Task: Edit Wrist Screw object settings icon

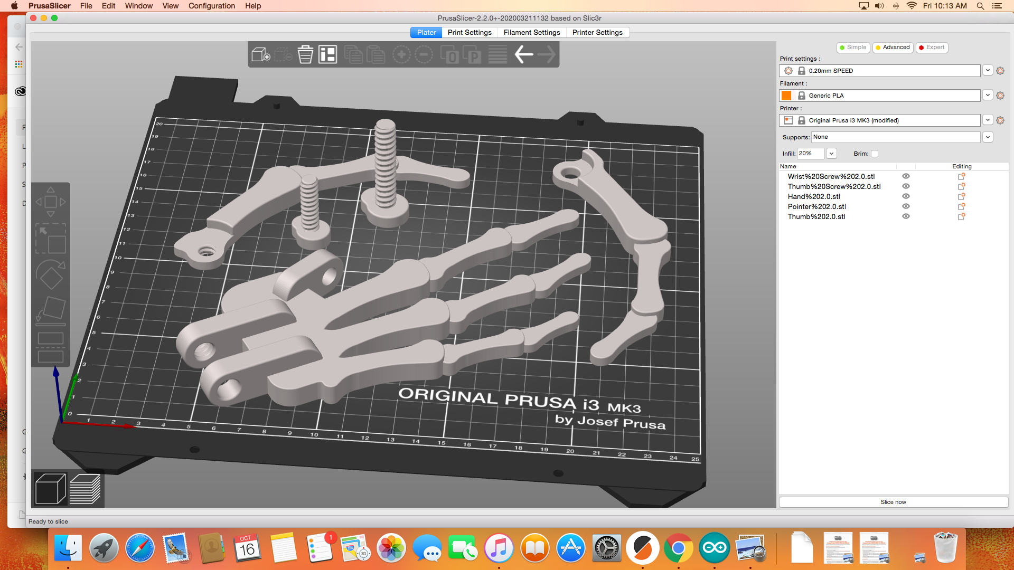Action: pos(962,176)
